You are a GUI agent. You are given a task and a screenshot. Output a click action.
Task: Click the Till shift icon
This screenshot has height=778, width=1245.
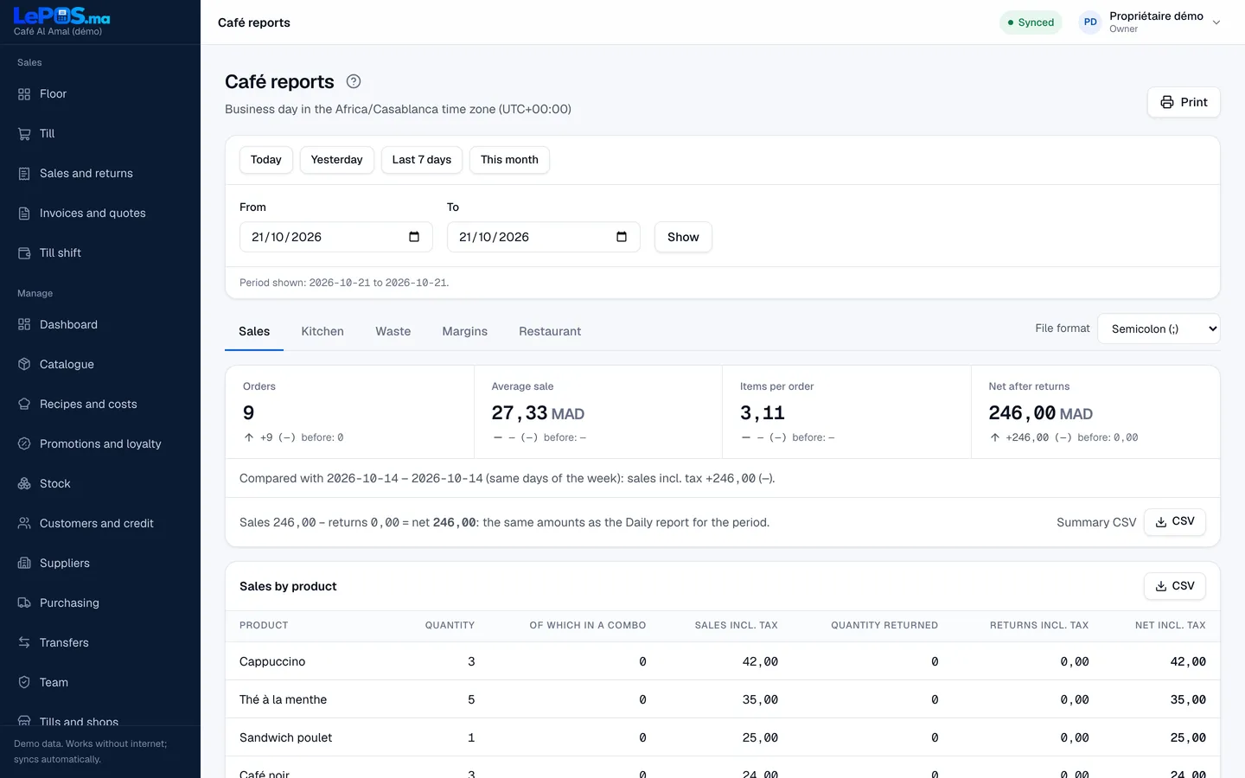pos(24,253)
